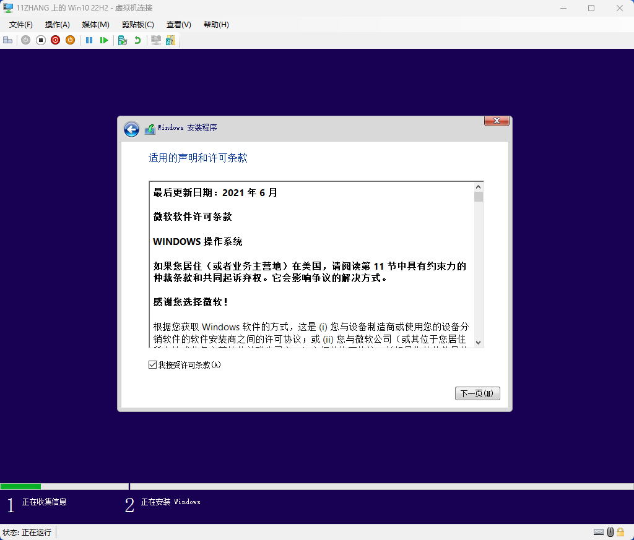Close the Windows Setup dialog
Screen dimensions: 634x540
(497, 121)
